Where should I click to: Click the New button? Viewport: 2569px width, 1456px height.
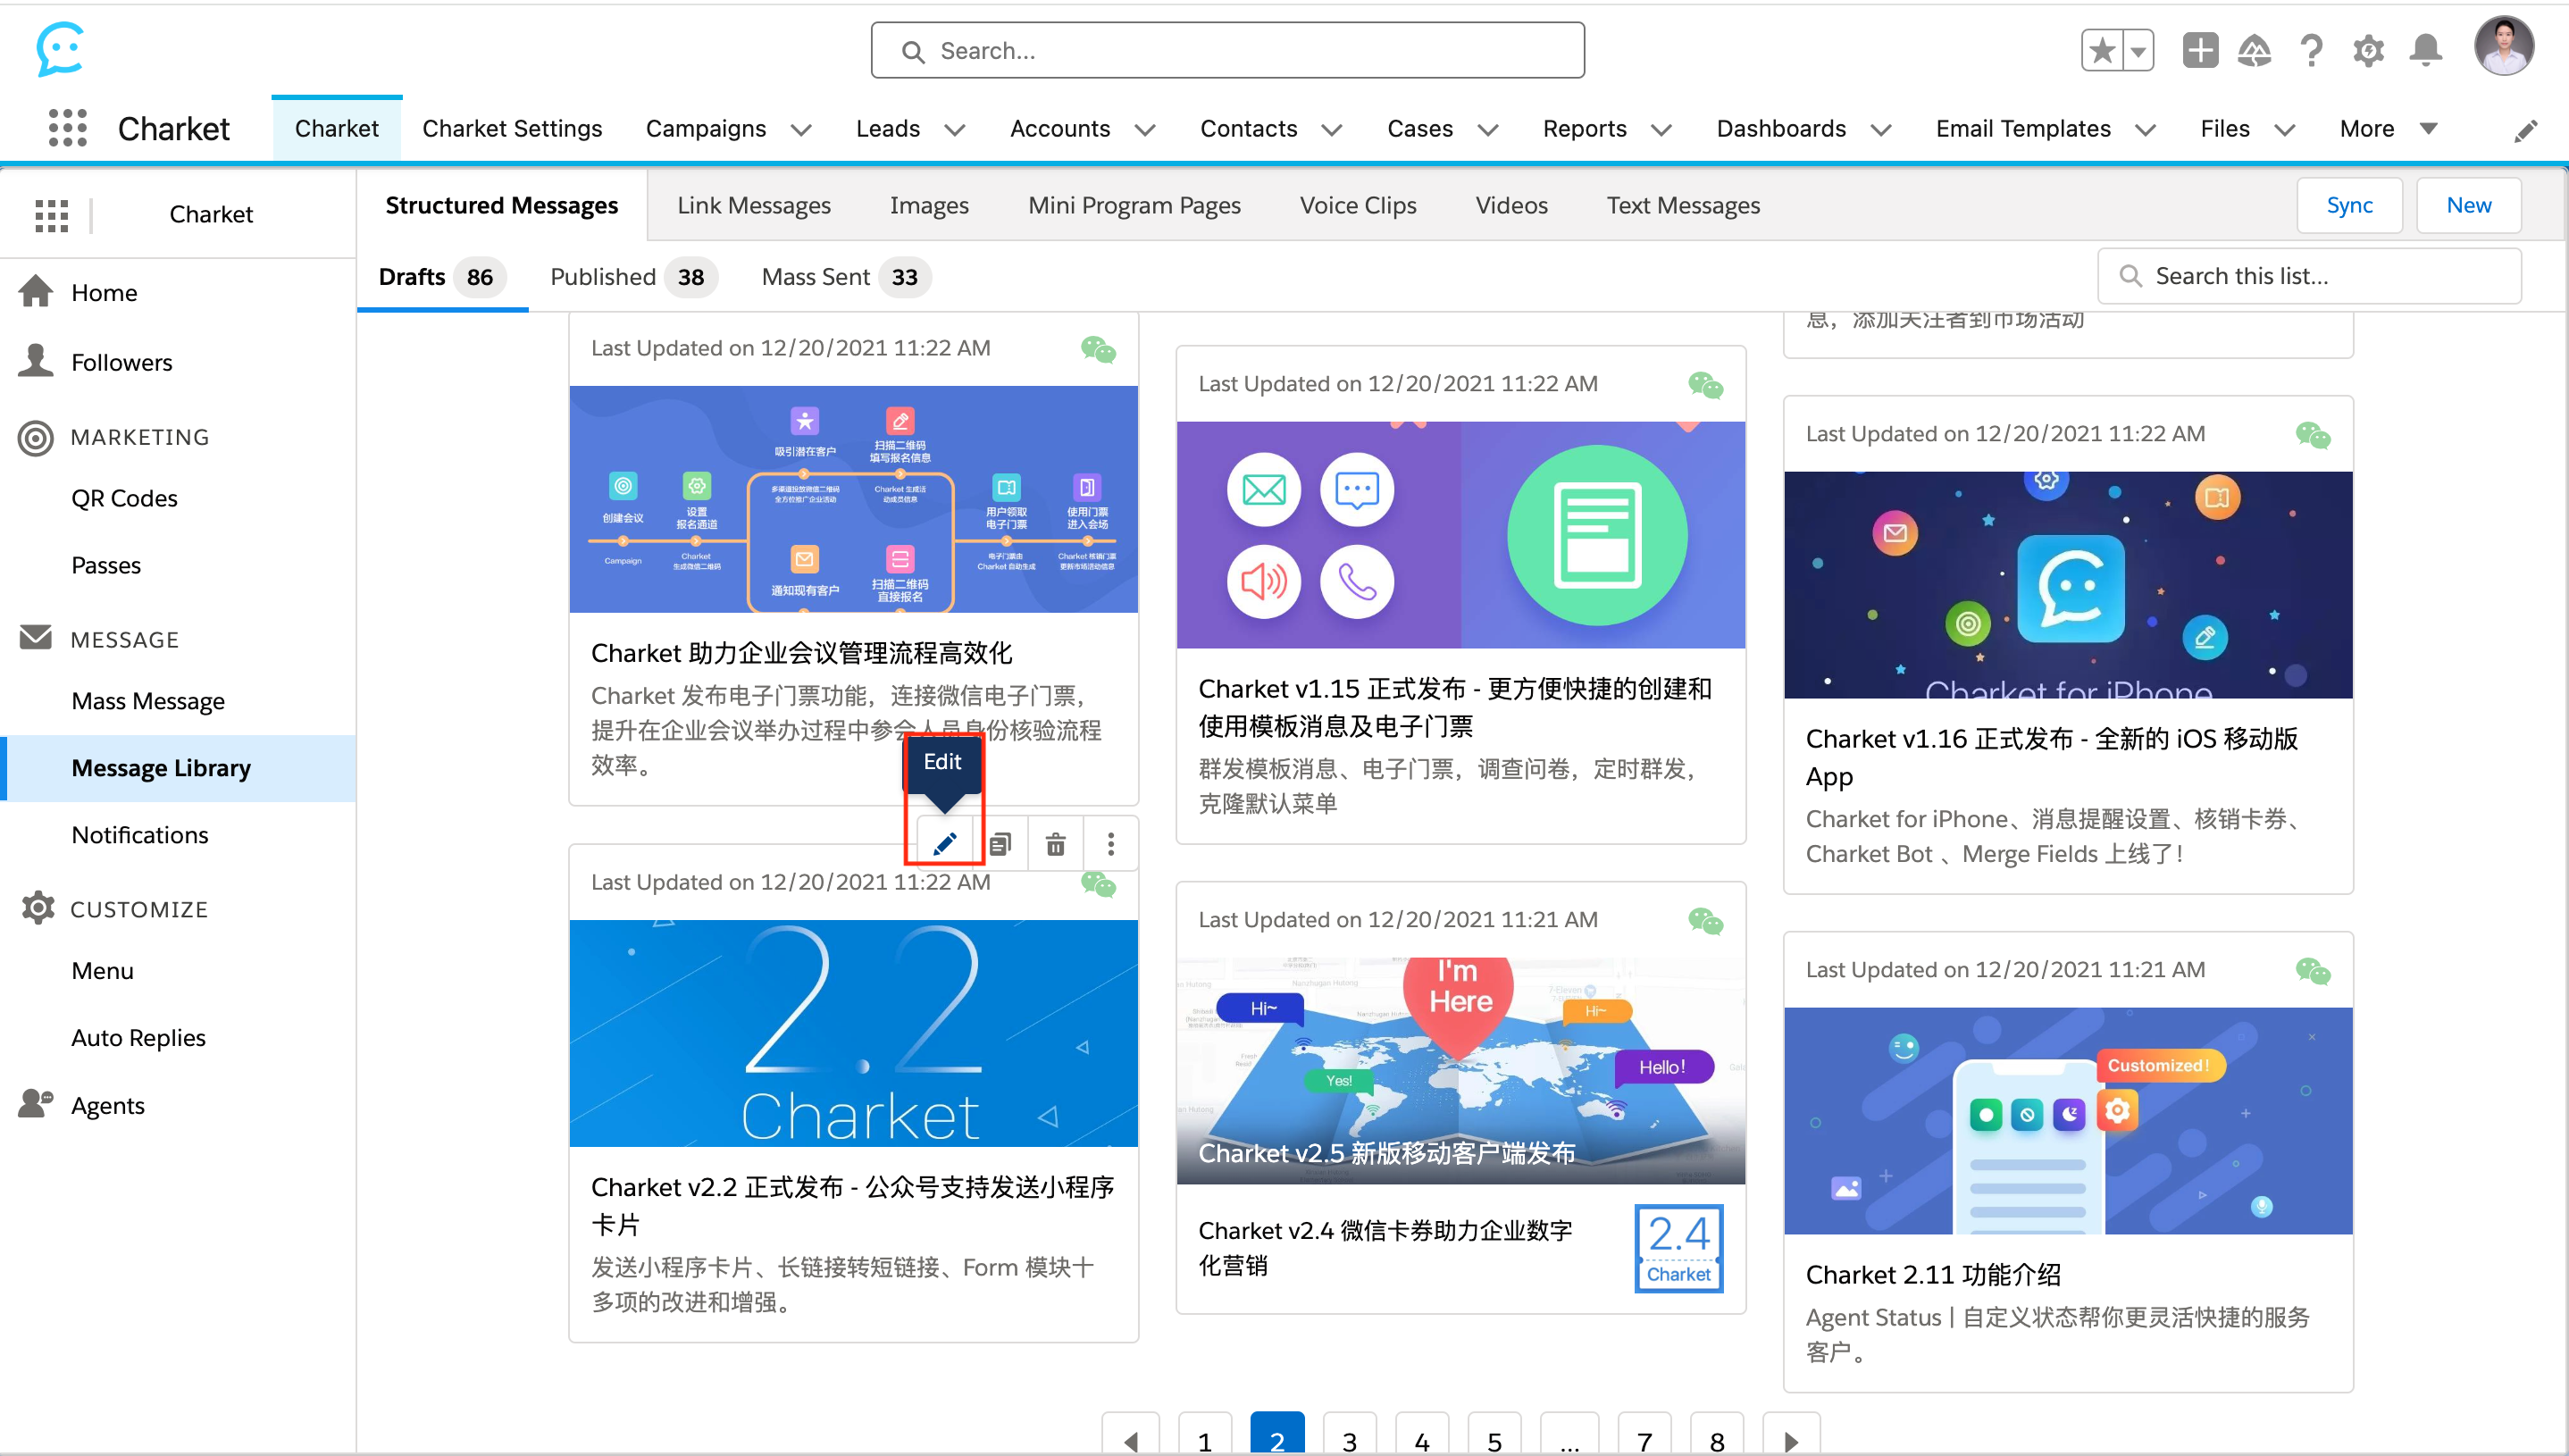coord(2468,205)
